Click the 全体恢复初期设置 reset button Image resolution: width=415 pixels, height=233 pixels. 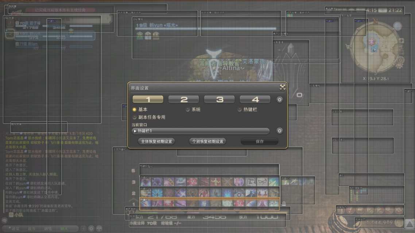(156, 142)
